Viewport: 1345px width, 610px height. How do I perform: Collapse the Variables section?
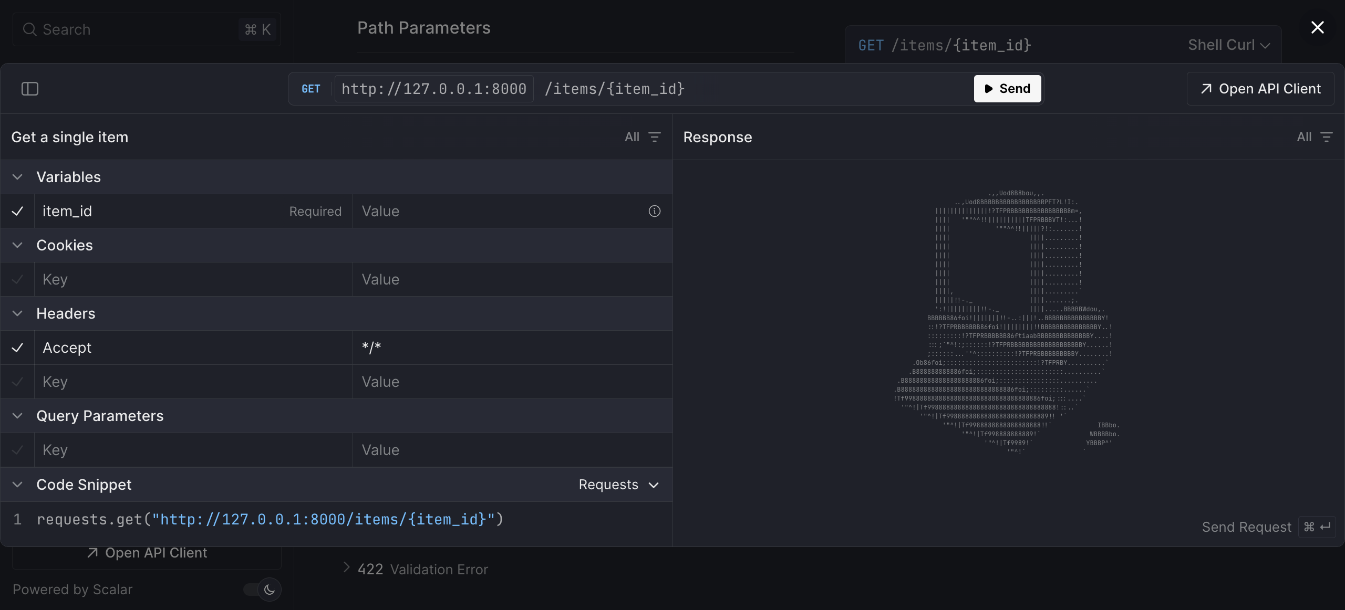click(17, 177)
